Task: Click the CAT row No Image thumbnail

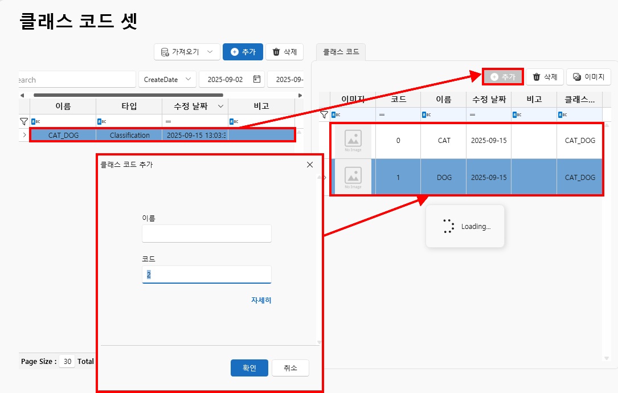Action: tap(353, 141)
